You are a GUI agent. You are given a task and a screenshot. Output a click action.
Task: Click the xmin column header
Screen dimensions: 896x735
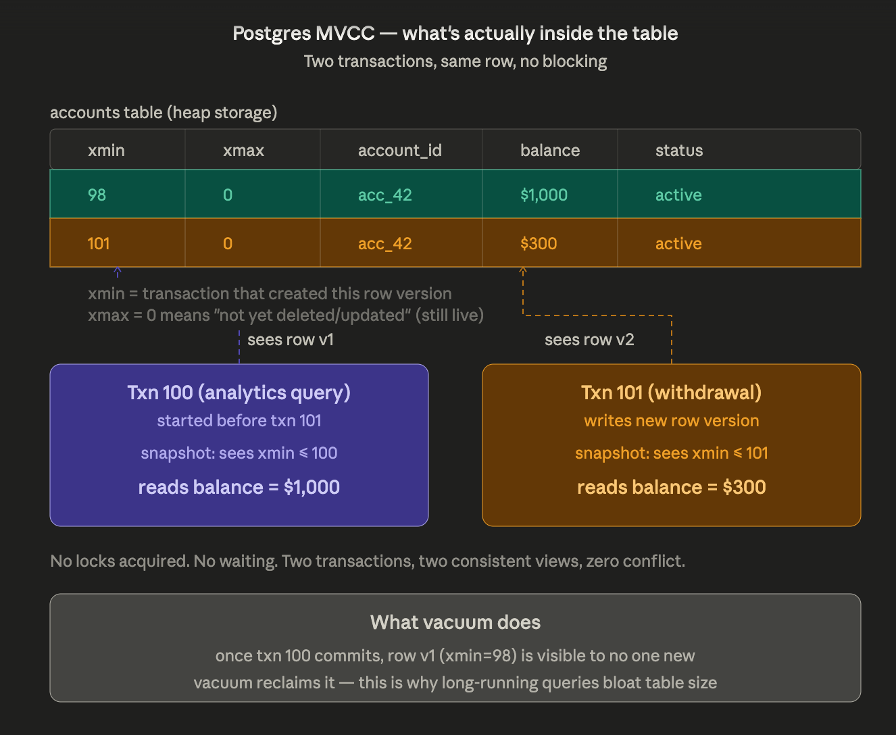[106, 150]
